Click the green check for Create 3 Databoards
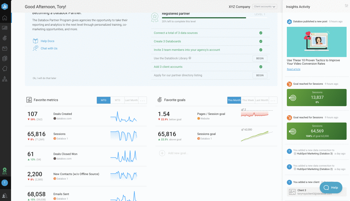 point(261,41)
